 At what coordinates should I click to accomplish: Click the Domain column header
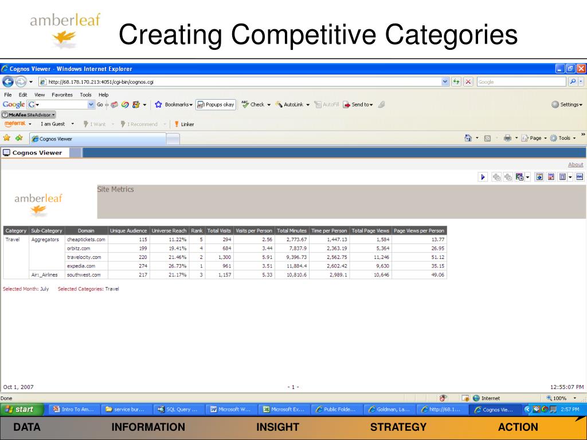86,230
